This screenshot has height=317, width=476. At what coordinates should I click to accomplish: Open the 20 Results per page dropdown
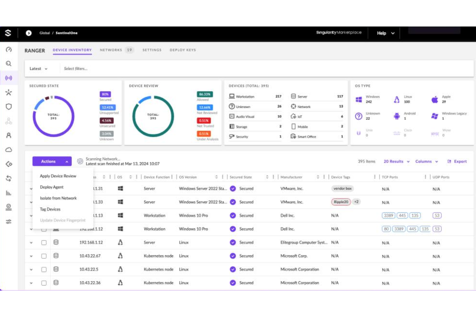click(396, 162)
